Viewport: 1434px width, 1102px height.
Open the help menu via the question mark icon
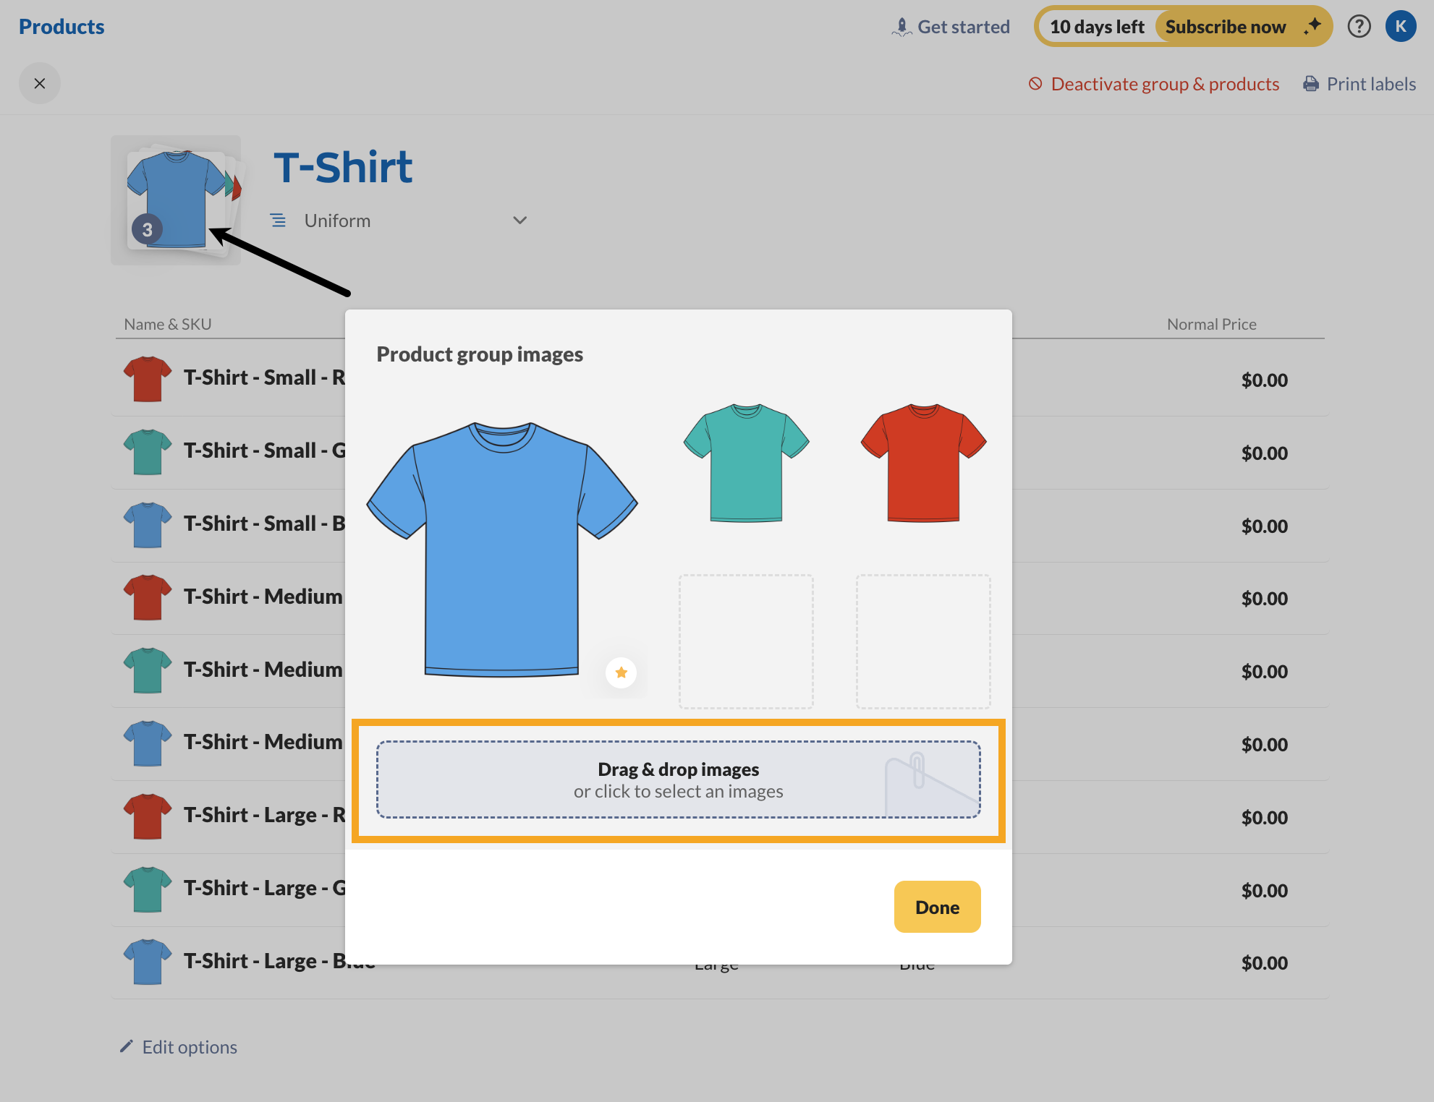point(1359,26)
